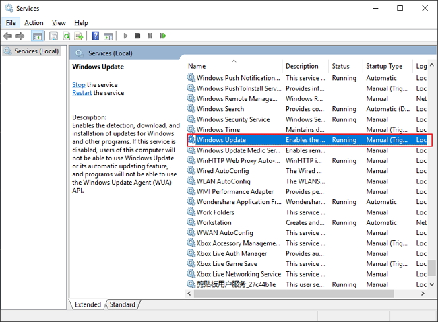Viewport: 438px width, 322px height.
Task: Open the Action menu
Action: [x=34, y=23]
